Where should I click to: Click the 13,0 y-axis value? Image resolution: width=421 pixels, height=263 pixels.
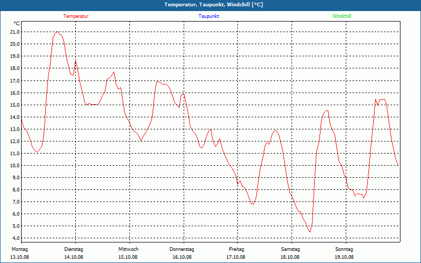click(15, 129)
